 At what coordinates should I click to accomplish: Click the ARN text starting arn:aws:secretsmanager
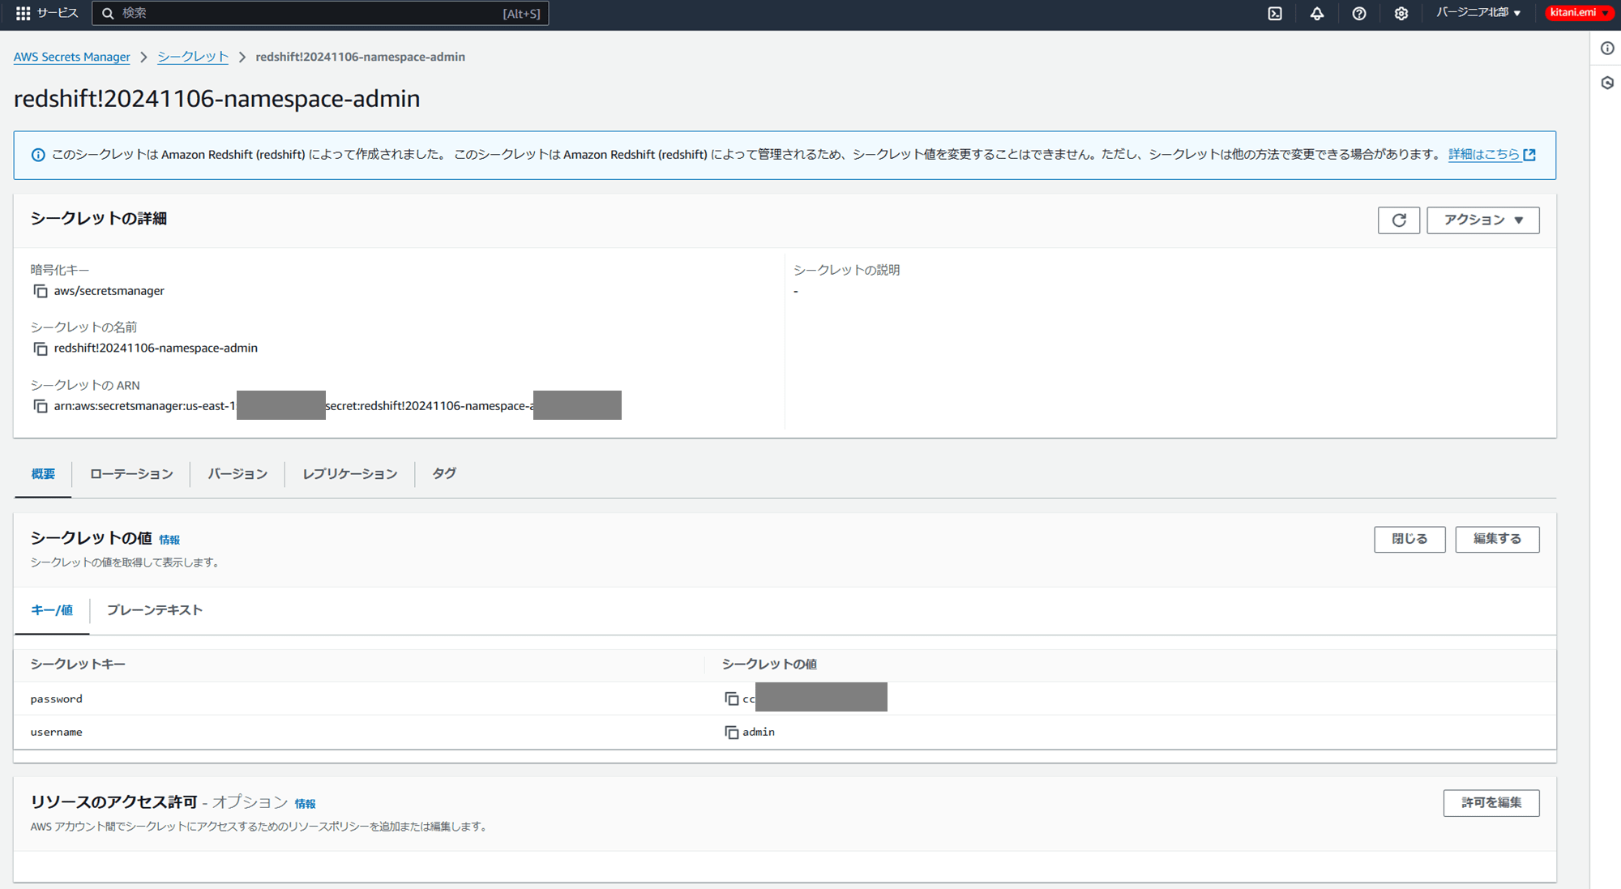[x=144, y=406]
